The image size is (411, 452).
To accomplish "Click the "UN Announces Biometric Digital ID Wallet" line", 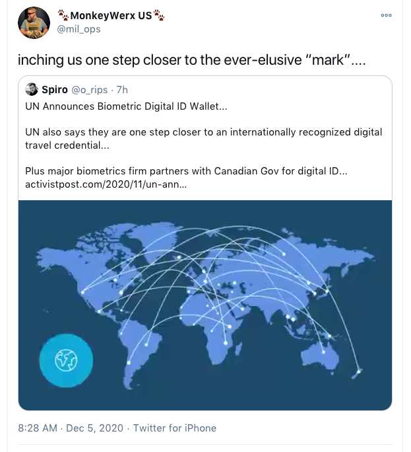I will click(130, 105).
